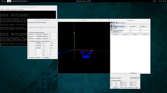Click the first Коорд. X column header

click(125, 34)
